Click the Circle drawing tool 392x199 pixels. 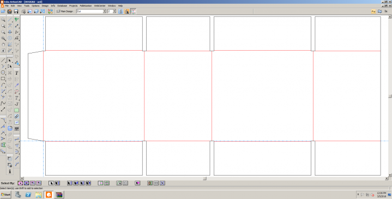pos(3,73)
